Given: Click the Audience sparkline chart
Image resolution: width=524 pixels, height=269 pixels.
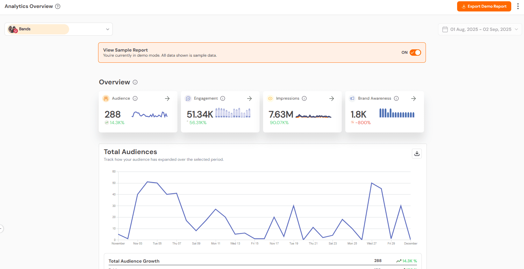Looking at the screenshot, I should (x=150, y=114).
